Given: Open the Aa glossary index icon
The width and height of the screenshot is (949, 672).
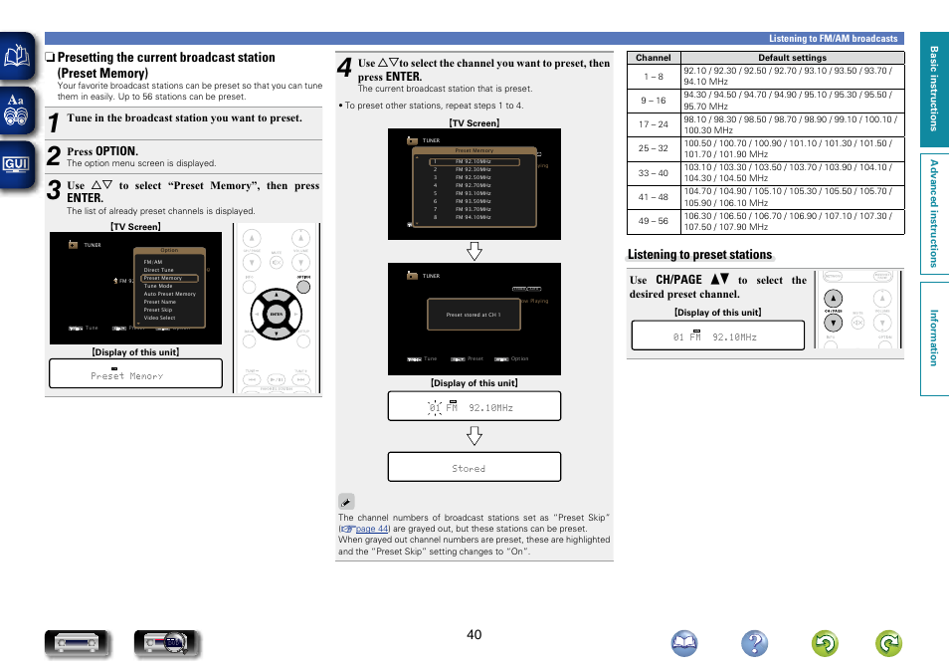Looking at the screenshot, I should (x=17, y=110).
